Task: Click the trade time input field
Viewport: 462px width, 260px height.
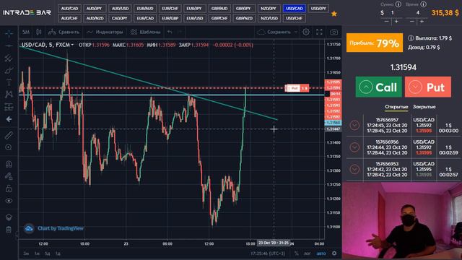Action: [418, 13]
